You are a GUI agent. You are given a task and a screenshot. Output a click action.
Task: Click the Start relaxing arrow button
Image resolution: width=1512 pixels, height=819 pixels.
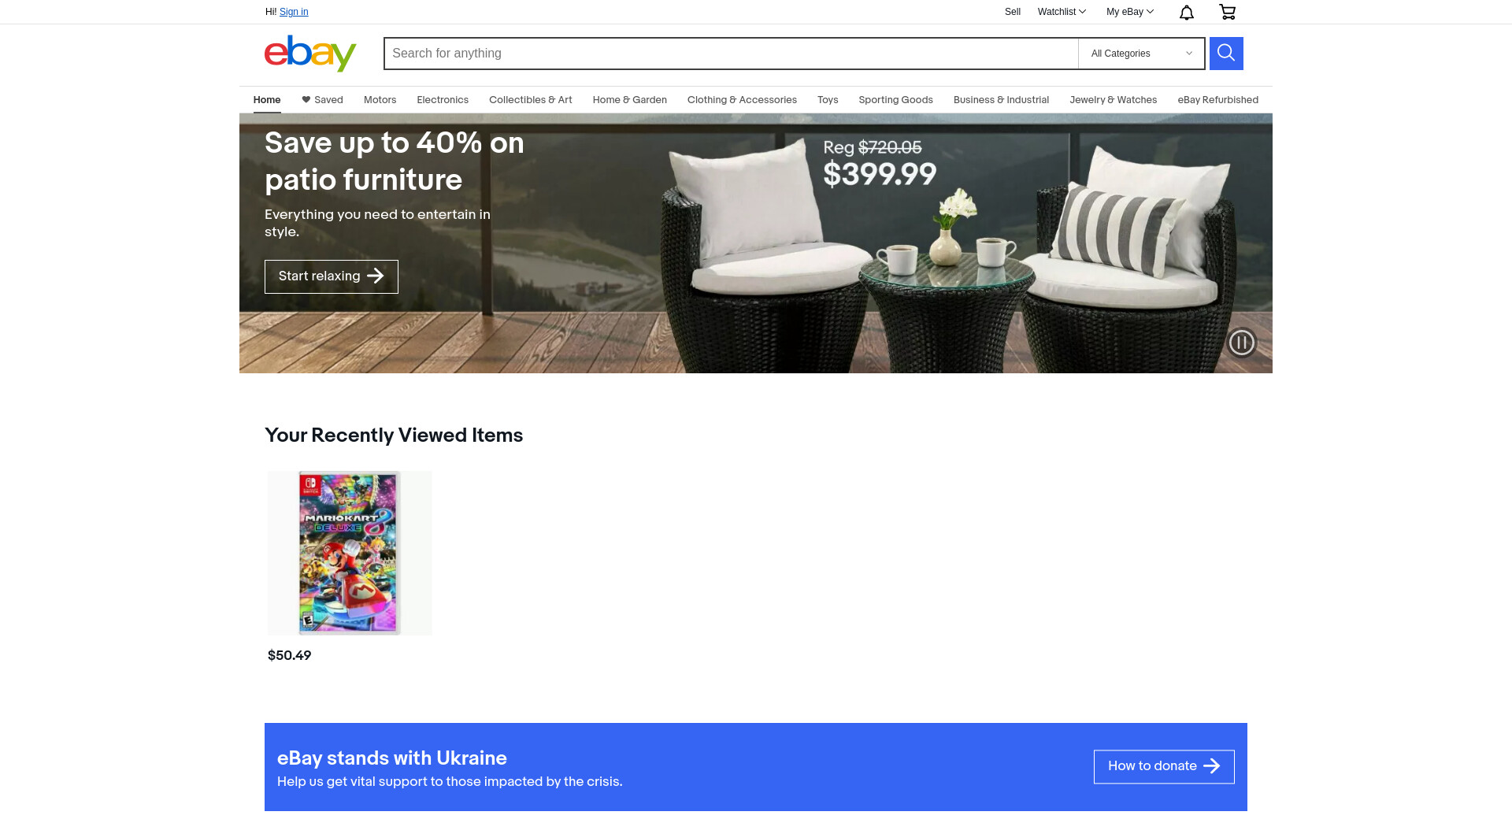pyautogui.click(x=332, y=276)
